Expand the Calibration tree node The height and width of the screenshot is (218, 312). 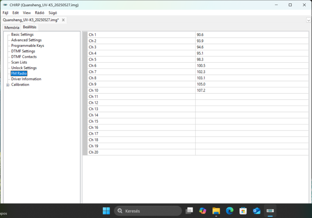[x=8, y=85]
